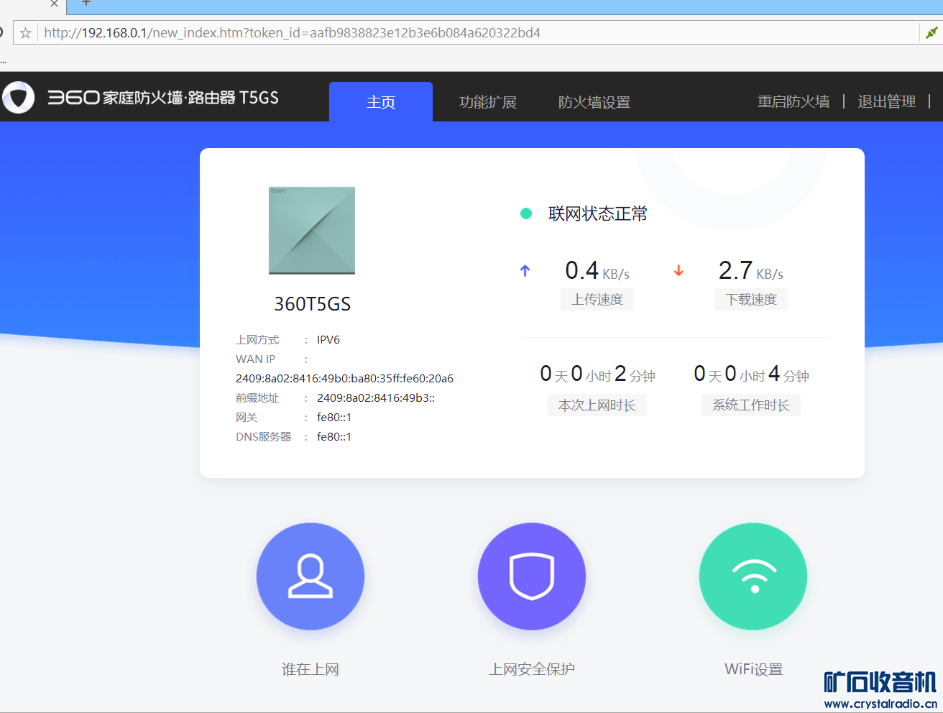Click the 重启防火墙 link
Viewport: 943px width, 713px height.
[793, 101]
